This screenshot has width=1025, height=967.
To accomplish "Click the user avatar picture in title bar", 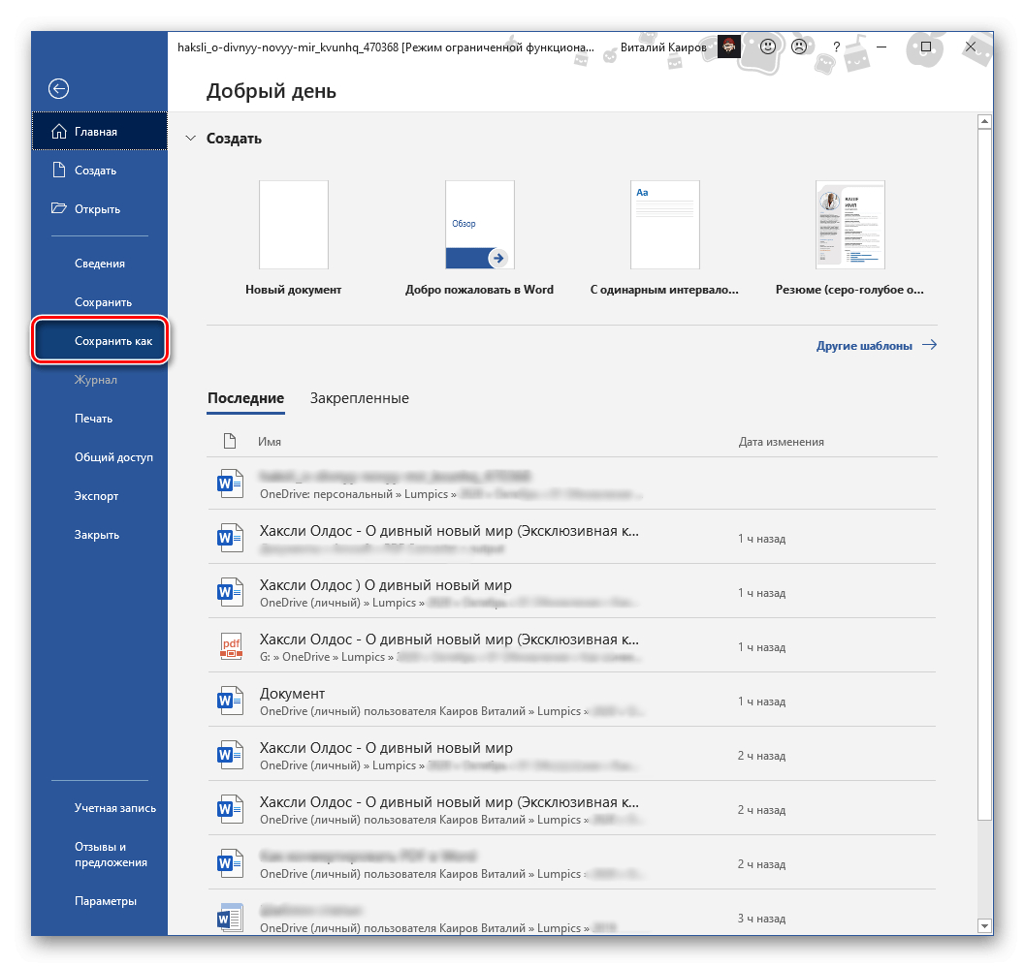I will tap(729, 47).
